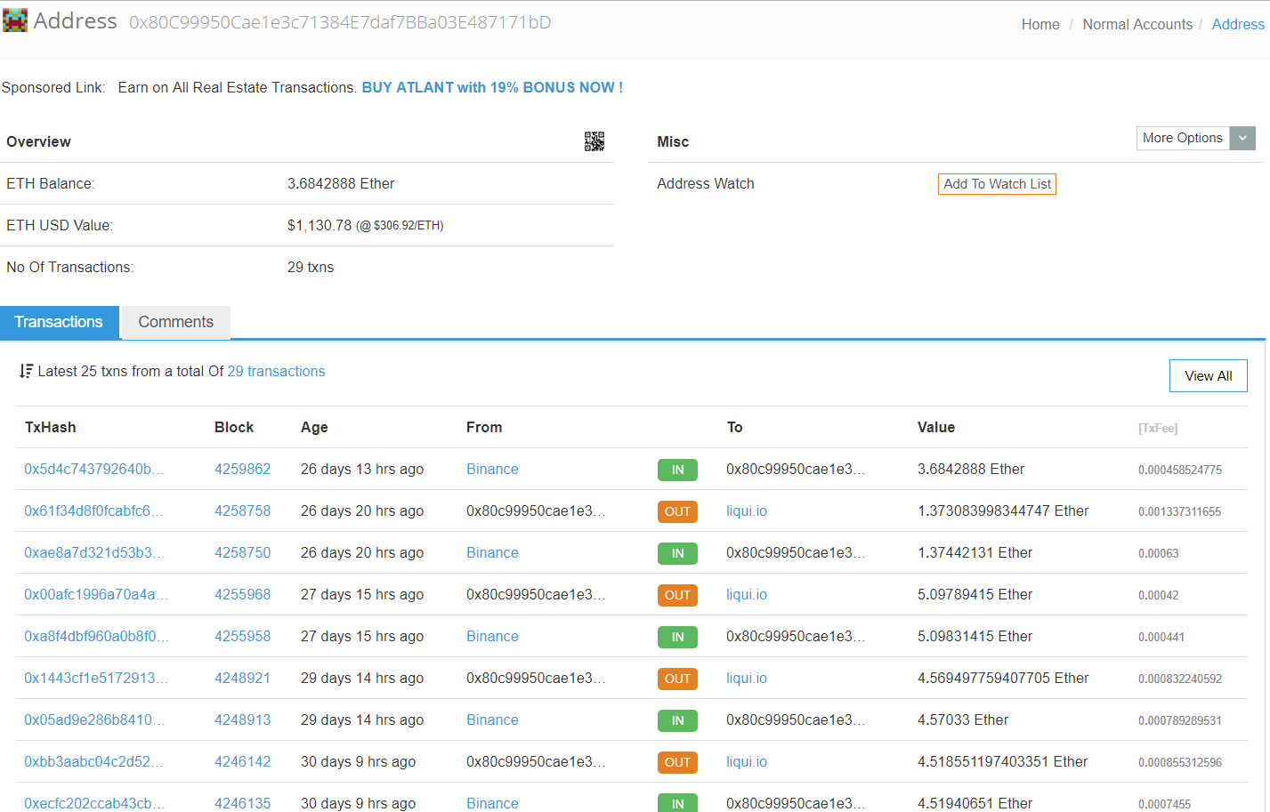Open block 4258758
Image resolution: width=1270 pixels, height=812 pixels.
coord(242,511)
